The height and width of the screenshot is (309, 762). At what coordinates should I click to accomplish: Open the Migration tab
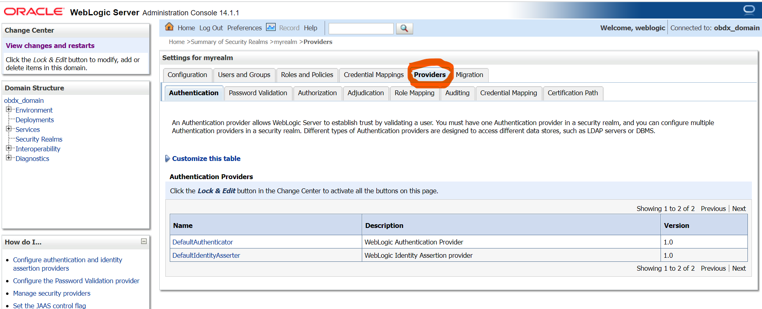click(x=469, y=75)
